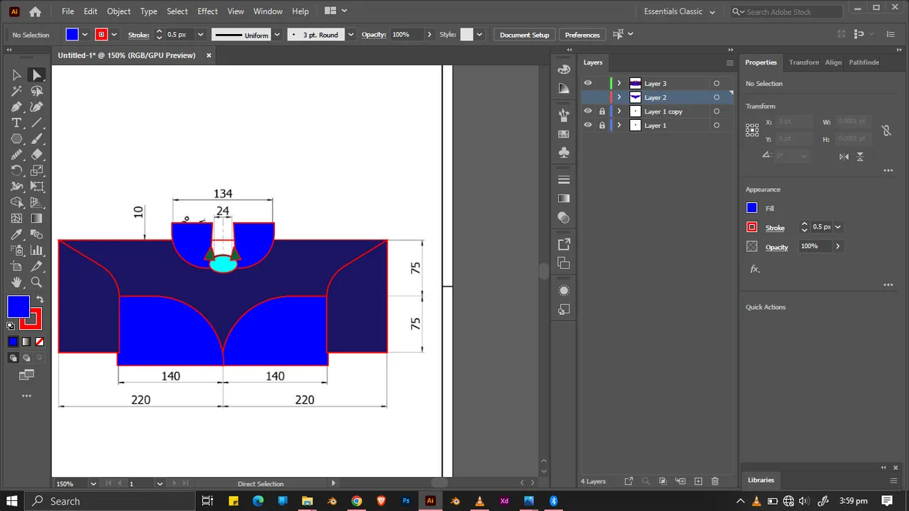This screenshot has height=511, width=909.
Task: Click Fill color swatch in Appearance
Action: [752, 208]
